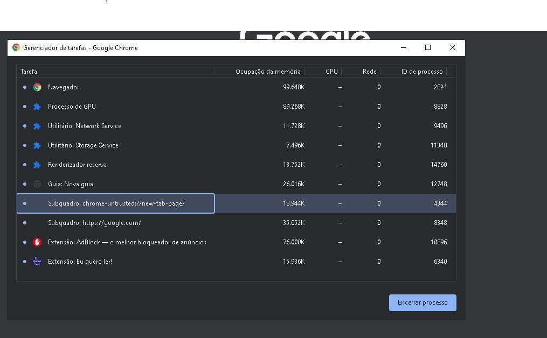Click the Encerrar processo button

(x=423, y=302)
